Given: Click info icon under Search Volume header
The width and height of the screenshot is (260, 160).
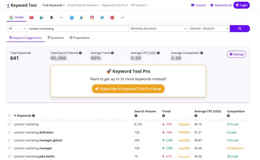Looking at the screenshot, I should (x=136, y=116).
